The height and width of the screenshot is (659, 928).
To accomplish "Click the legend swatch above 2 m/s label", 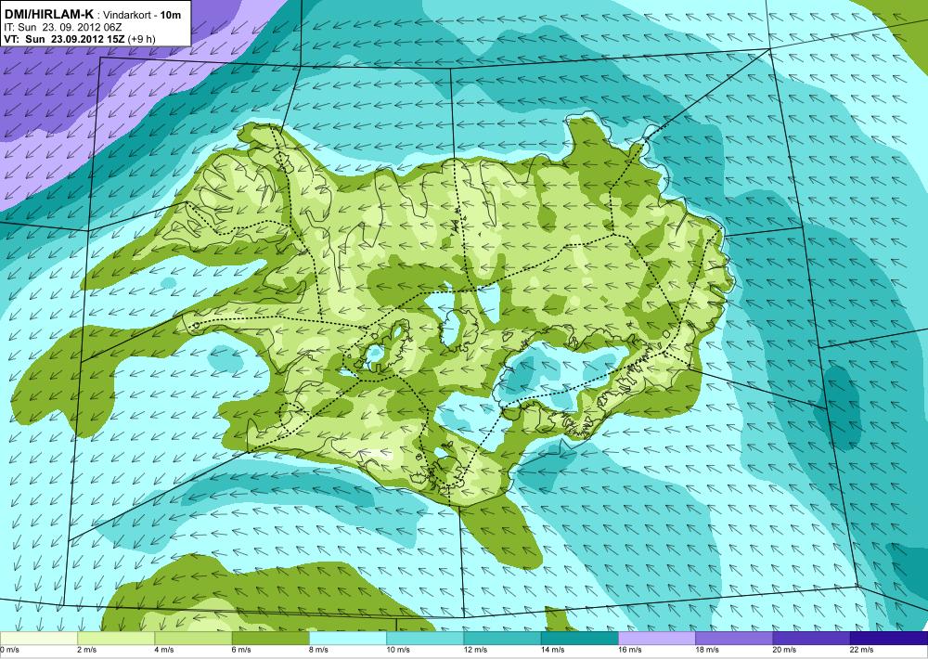I will 116,639.
